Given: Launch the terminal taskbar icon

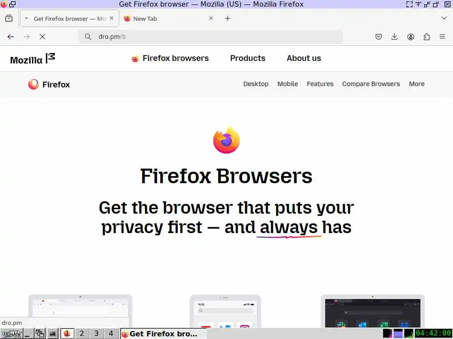Looking at the screenshot, I should pyautogui.click(x=52, y=334).
